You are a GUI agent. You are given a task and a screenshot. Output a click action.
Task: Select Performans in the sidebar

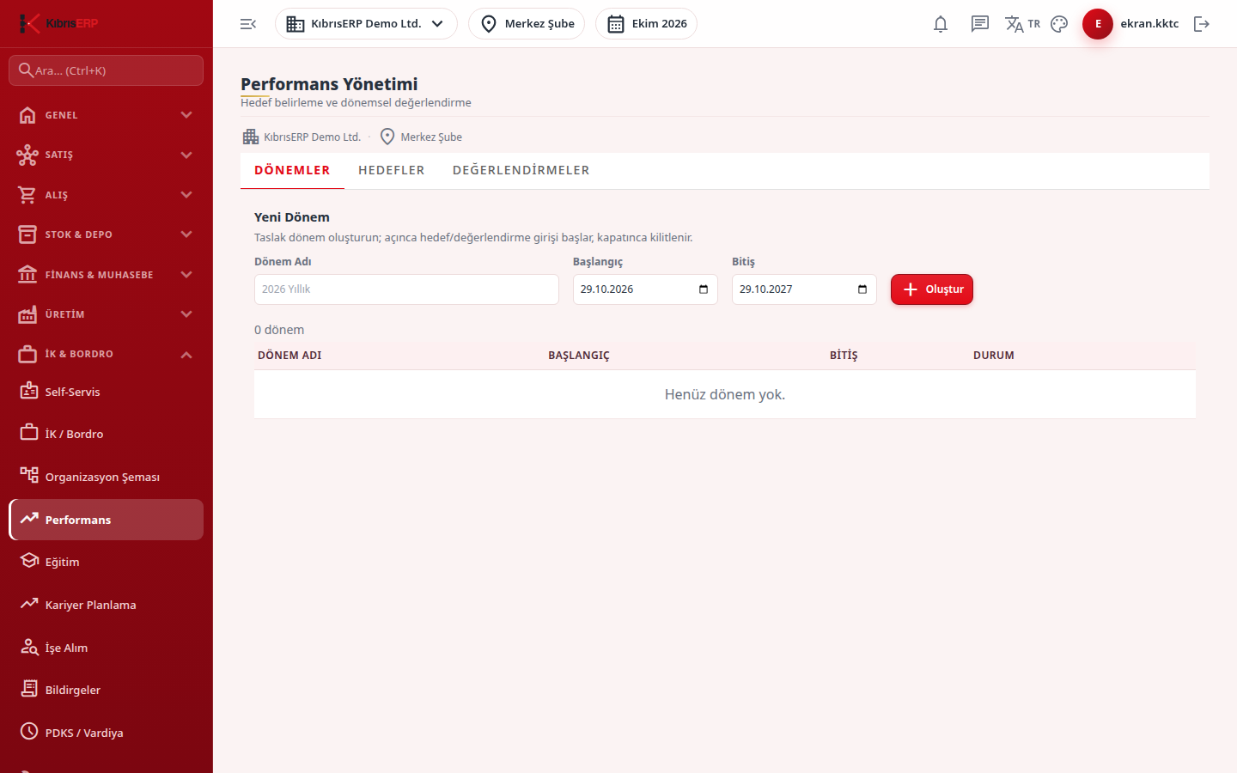pos(107,520)
